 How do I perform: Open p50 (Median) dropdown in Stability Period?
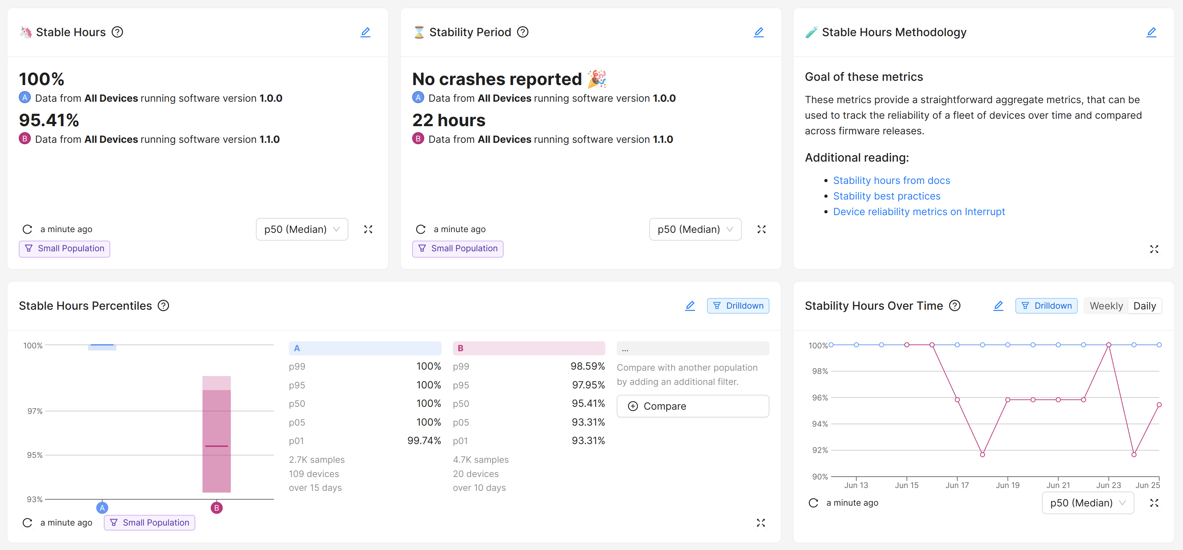695,229
